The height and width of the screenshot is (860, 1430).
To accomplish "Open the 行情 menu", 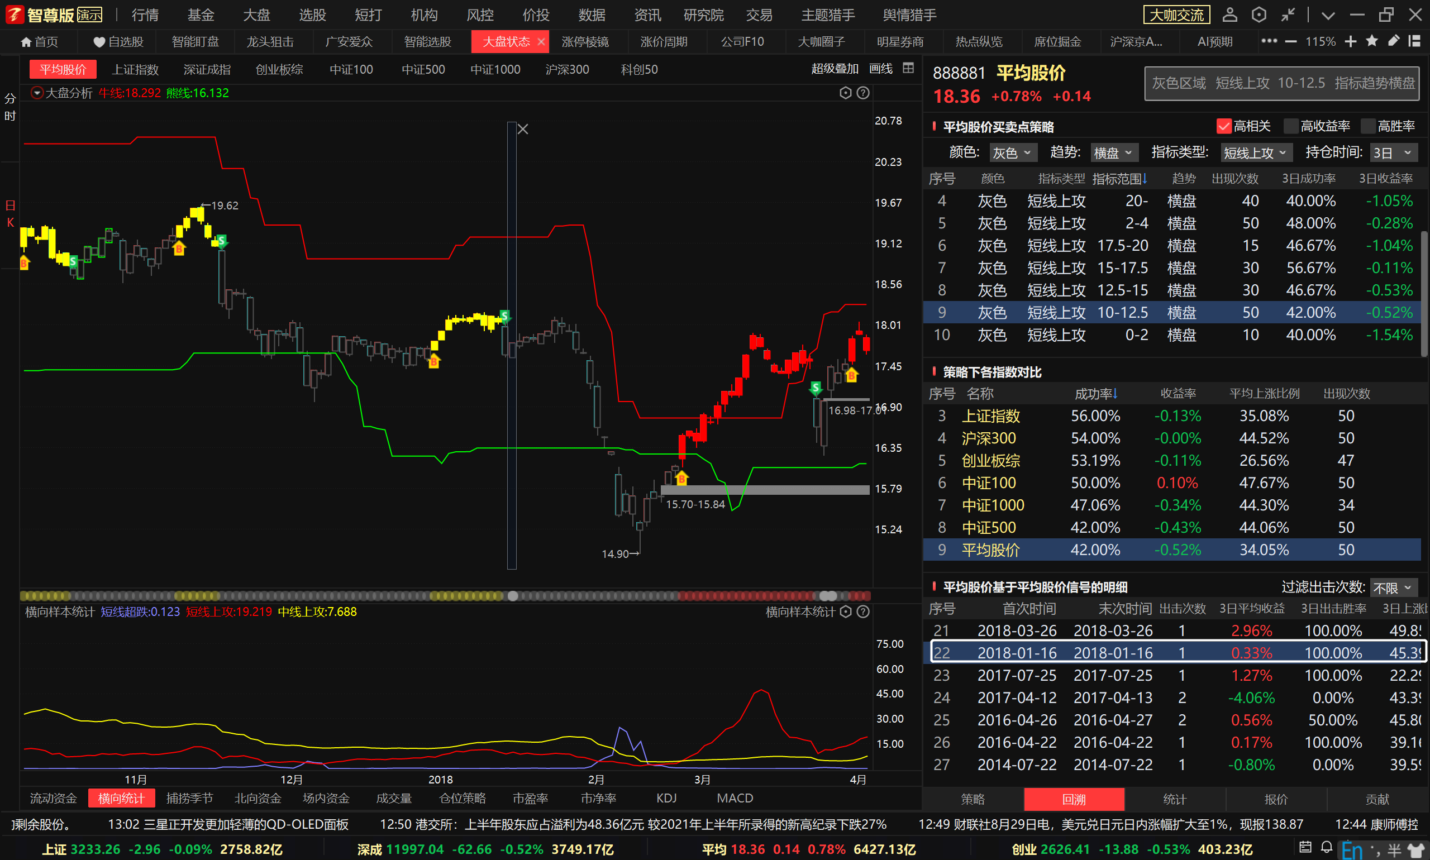I will pos(145,15).
